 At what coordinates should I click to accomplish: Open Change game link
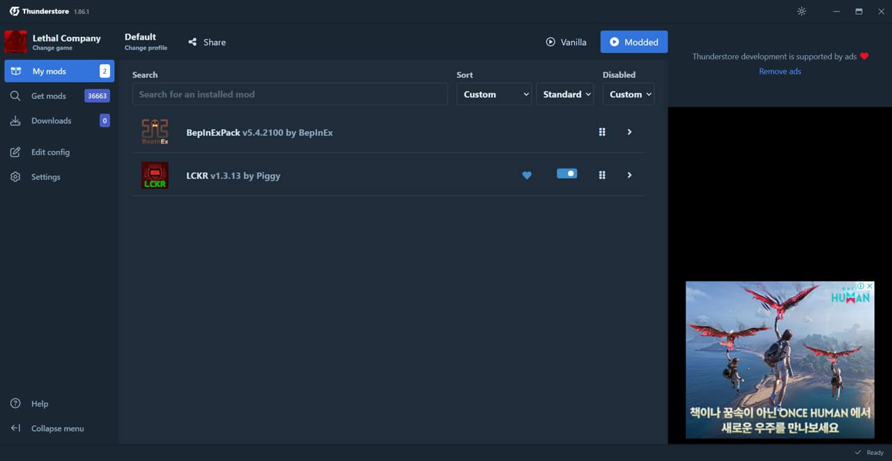[x=52, y=48]
